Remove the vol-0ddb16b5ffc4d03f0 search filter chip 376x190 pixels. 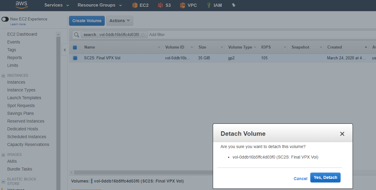(143, 35)
